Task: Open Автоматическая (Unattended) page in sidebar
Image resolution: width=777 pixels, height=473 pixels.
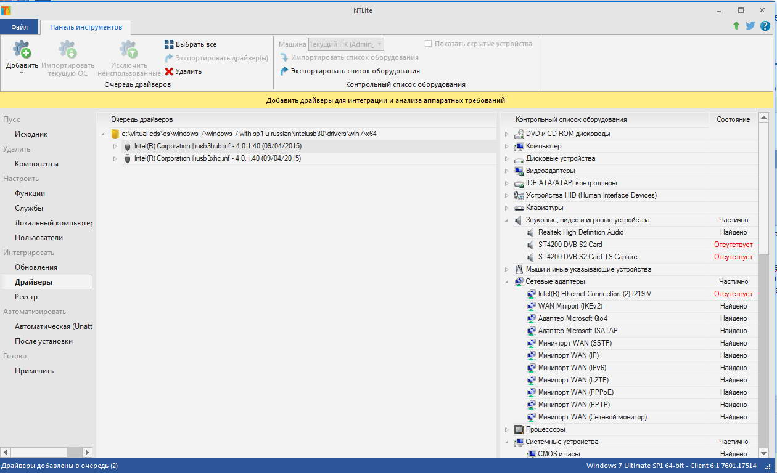Action: tap(54, 326)
